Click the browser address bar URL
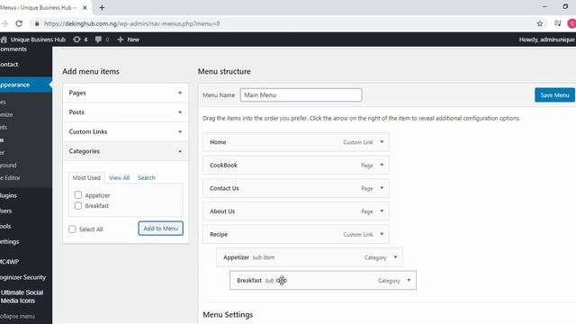The height and width of the screenshot is (324, 576). (132, 23)
